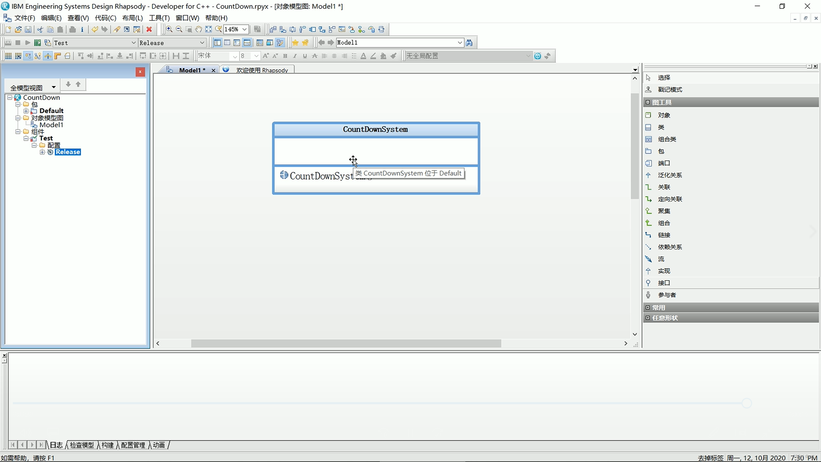Select the 泛化关系 generalization tool
The width and height of the screenshot is (821, 462).
click(x=670, y=175)
